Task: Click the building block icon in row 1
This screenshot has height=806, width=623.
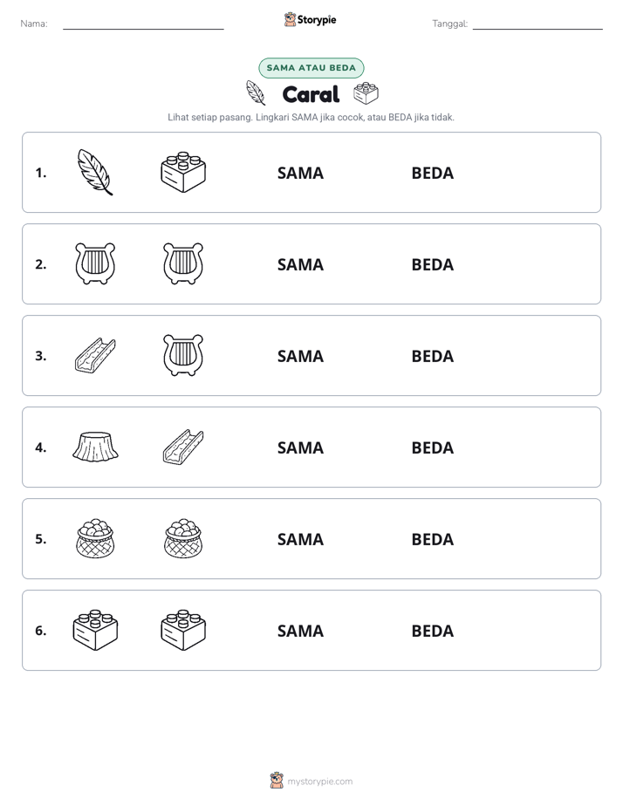Action: click(183, 172)
